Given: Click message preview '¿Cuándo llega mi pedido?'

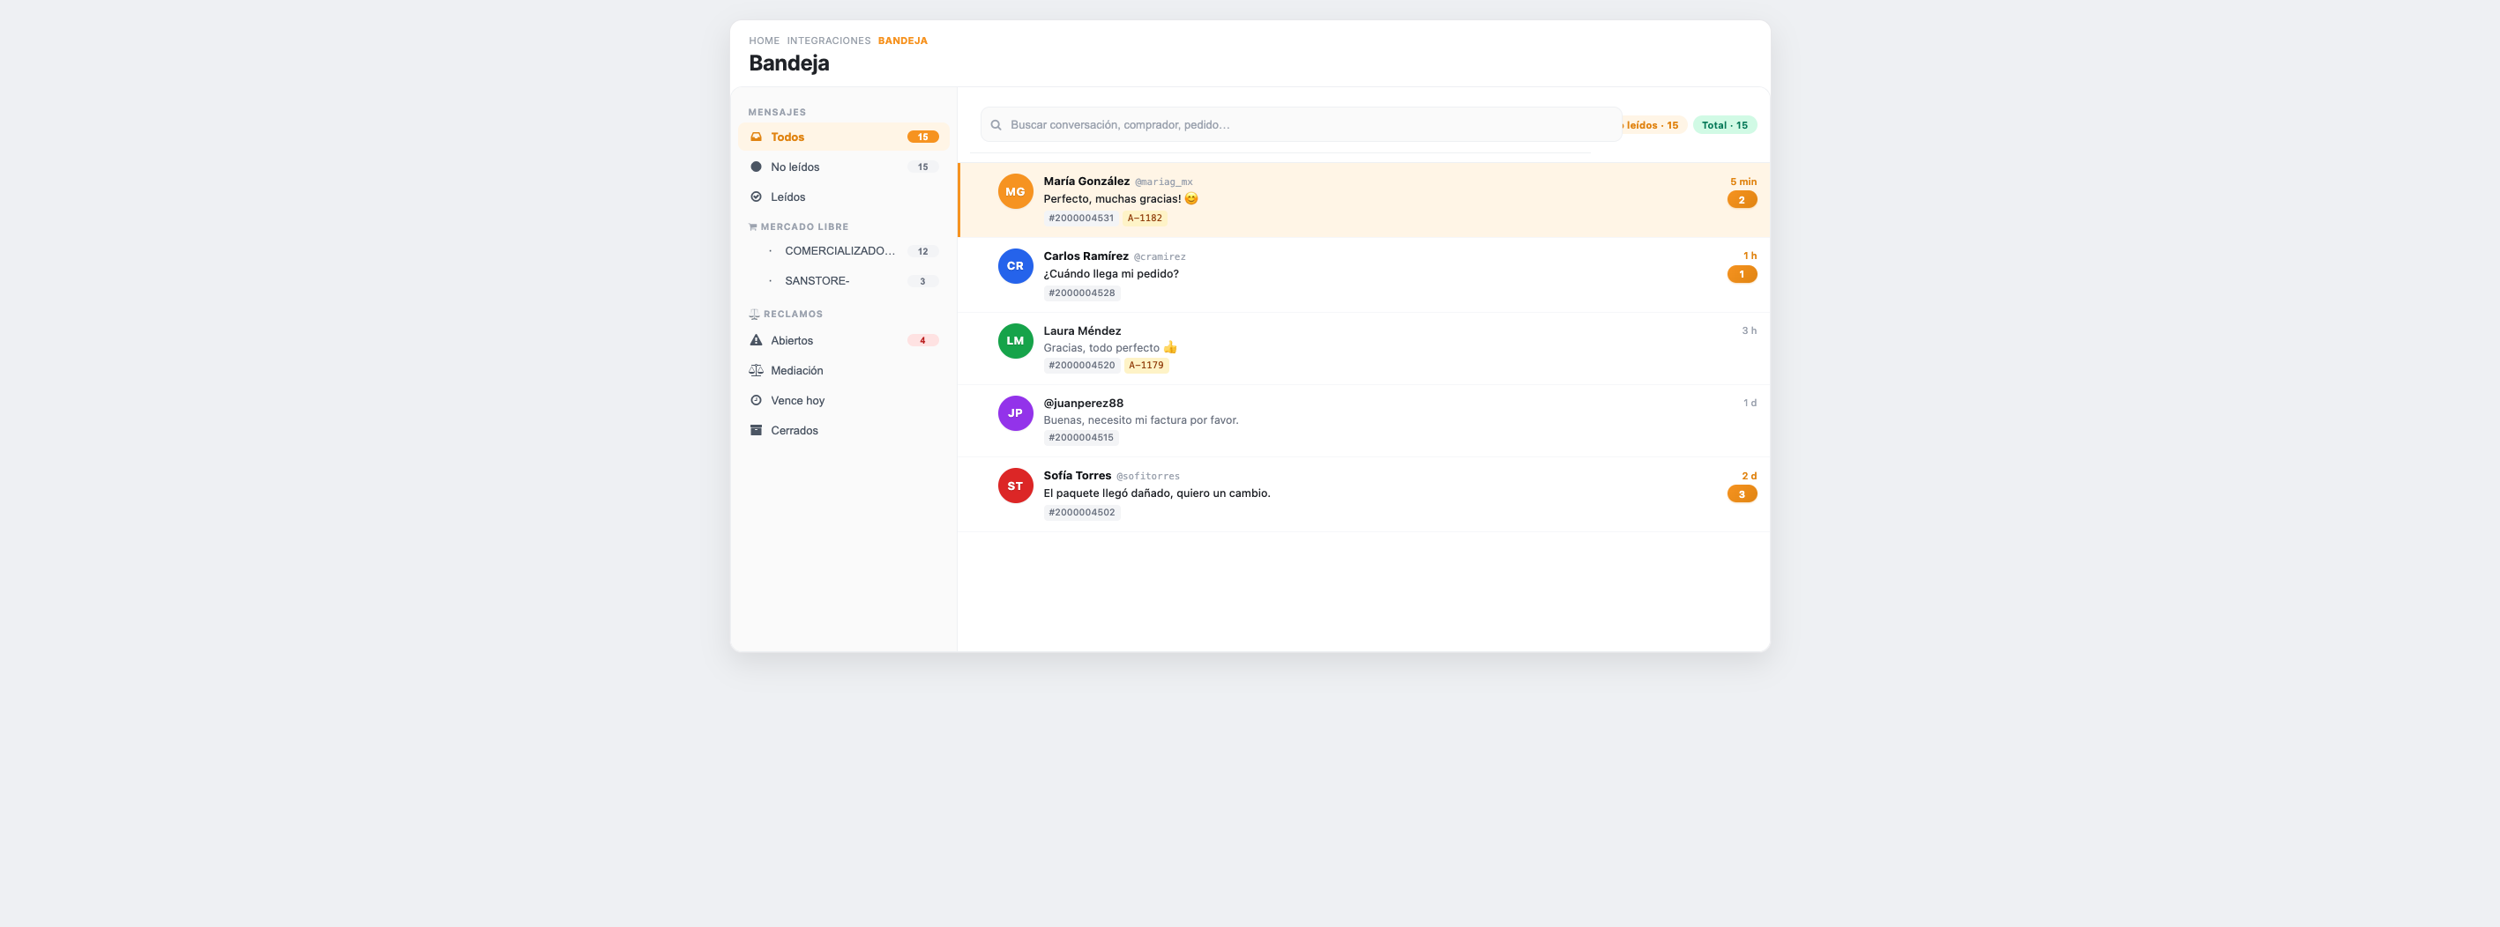Looking at the screenshot, I should [1111, 274].
